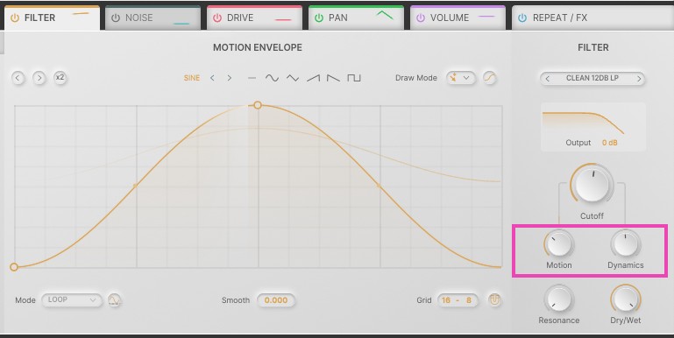Image resolution: width=674 pixels, height=338 pixels.
Task: Click next filter type arrow
Action: 639,79
